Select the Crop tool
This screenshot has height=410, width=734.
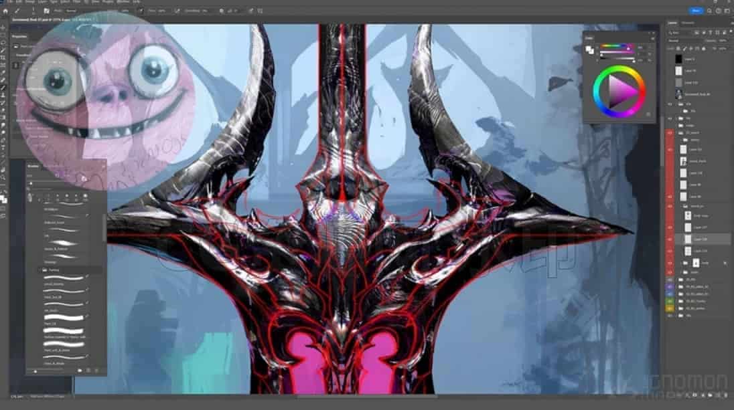(x=3, y=58)
